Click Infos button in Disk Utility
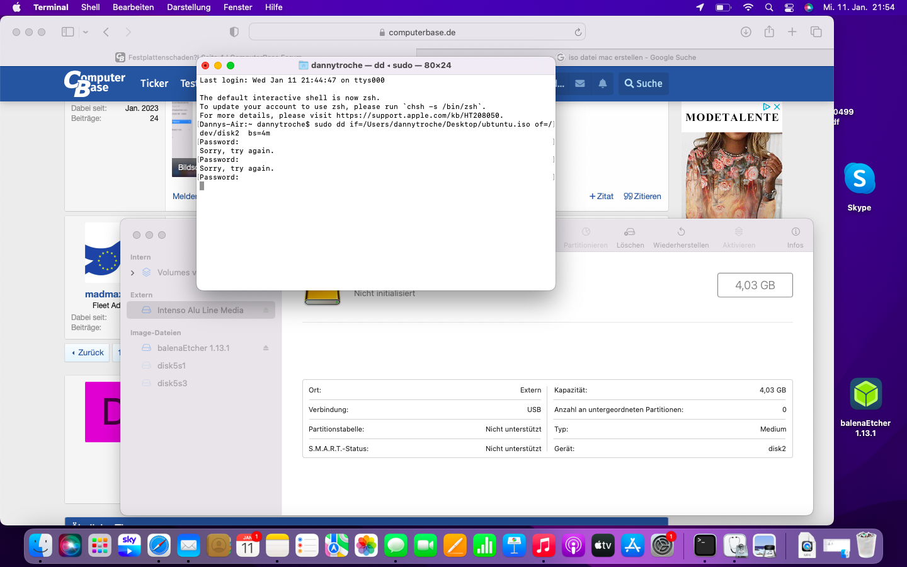The width and height of the screenshot is (907, 567). pyautogui.click(x=795, y=238)
